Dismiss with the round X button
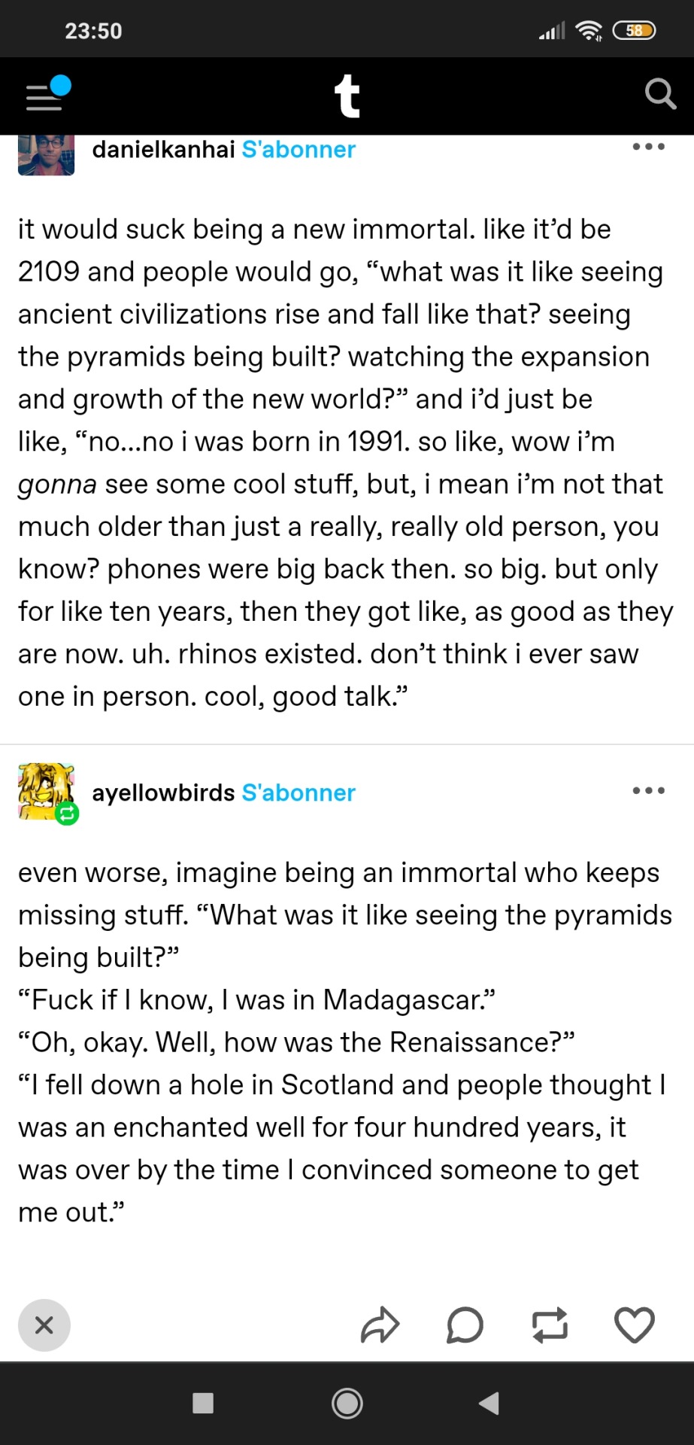Screen dimensions: 694x1445 point(44,1325)
